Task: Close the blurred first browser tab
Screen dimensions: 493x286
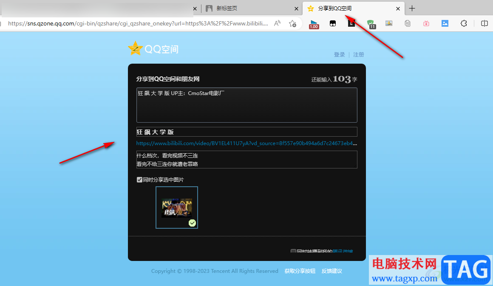Action: pos(195,9)
